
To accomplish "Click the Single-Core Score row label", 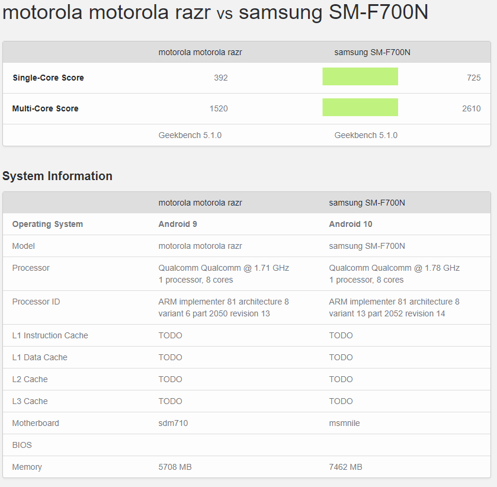I will pos(48,78).
